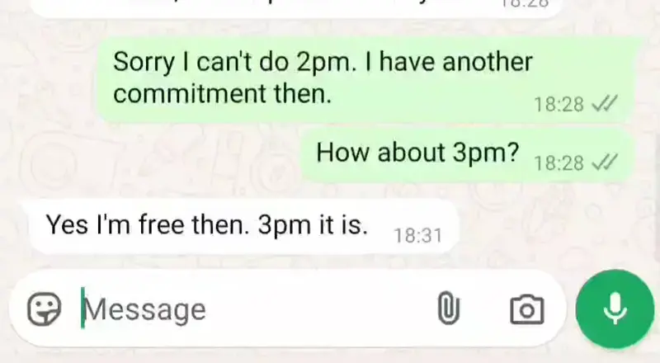
Task: Click empty chat wallpaper left of "How about 3pm?"
Action: click(160, 156)
